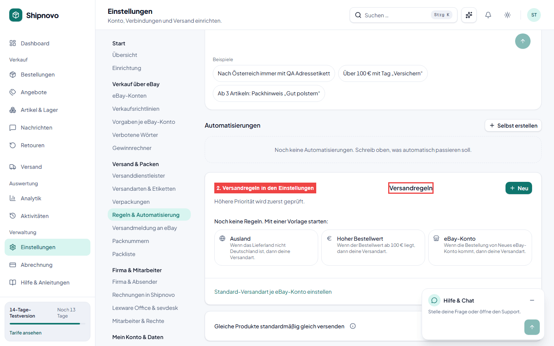Pick the example 'Über 100 € mit Tag Versichern'

pos(383,73)
